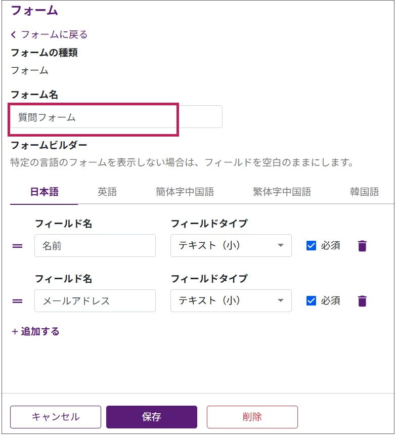Select the 日本語 tab

(44, 192)
